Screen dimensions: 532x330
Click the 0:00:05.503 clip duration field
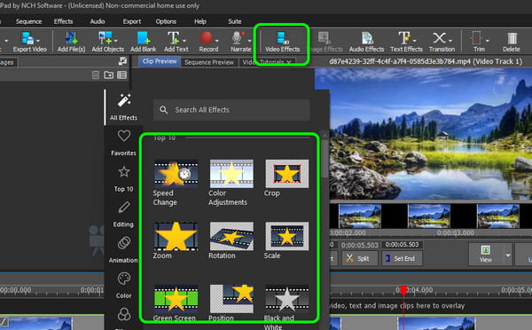(x=402, y=245)
